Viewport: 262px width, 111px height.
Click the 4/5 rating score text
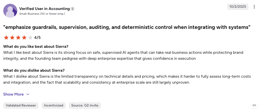tap(37, 38)
